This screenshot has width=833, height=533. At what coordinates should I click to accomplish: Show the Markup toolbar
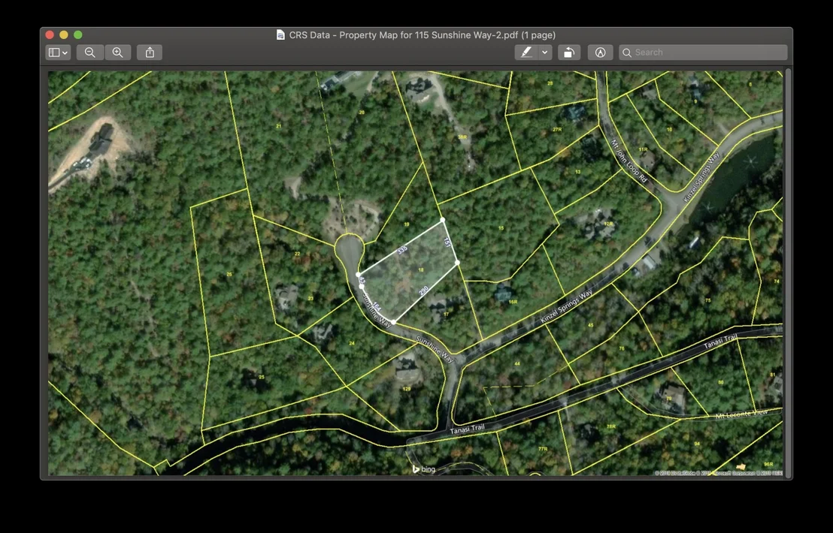pyautogui.click(x=600, y=53)
